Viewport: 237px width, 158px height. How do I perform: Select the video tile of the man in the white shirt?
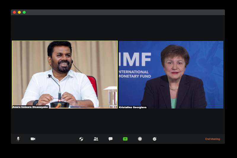pos(65,74)
